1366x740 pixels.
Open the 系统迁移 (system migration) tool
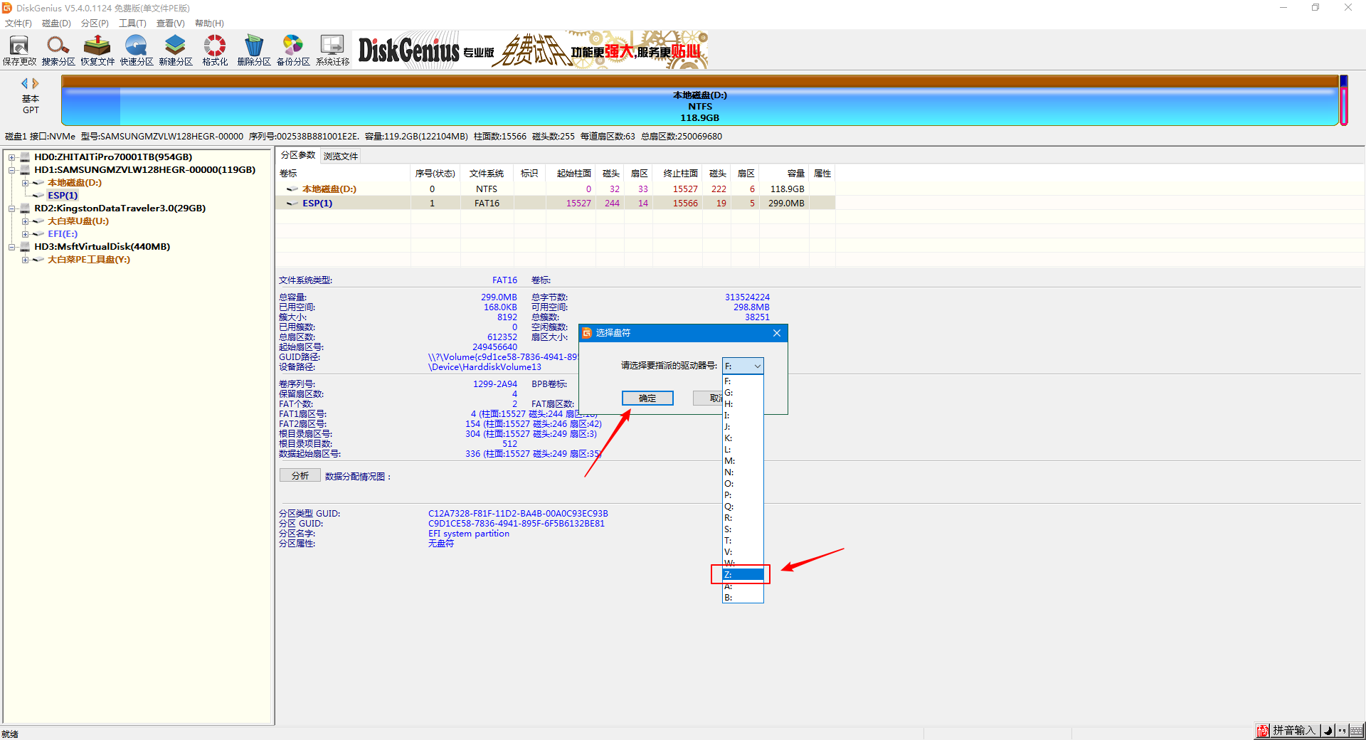[332, 51]
